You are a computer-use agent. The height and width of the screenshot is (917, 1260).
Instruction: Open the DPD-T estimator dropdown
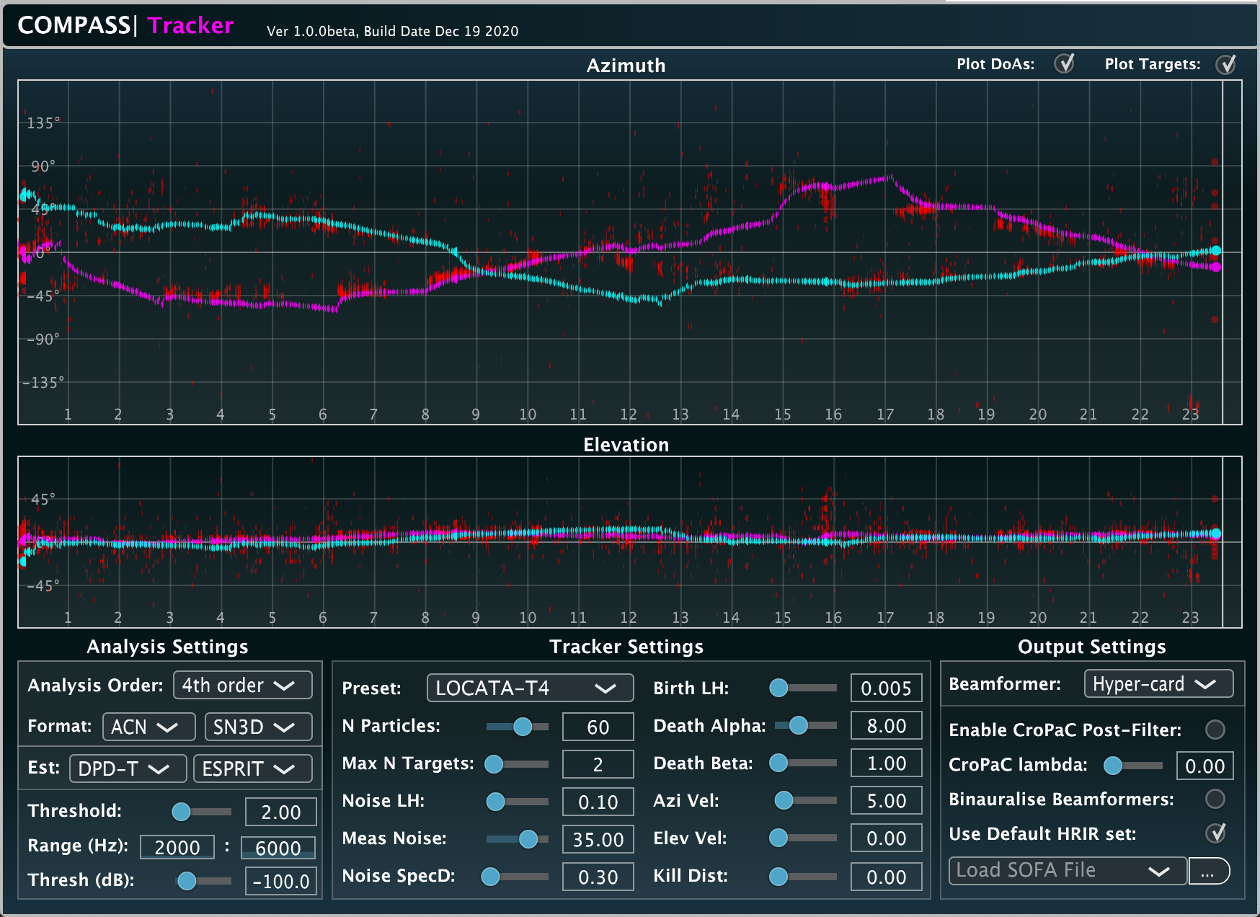click(128, 768)
